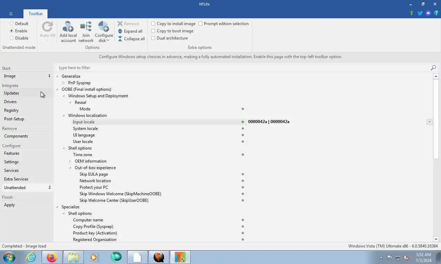The width and height of the screenshot is (441, 264).
Task: Click the Collapse all icon
Action: tap(120, 39)
